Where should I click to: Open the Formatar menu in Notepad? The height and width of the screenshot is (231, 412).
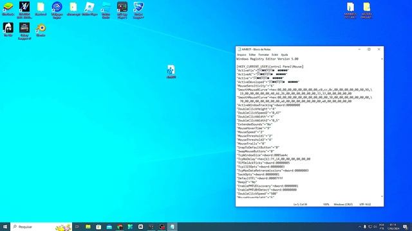(x=263, y=55)
